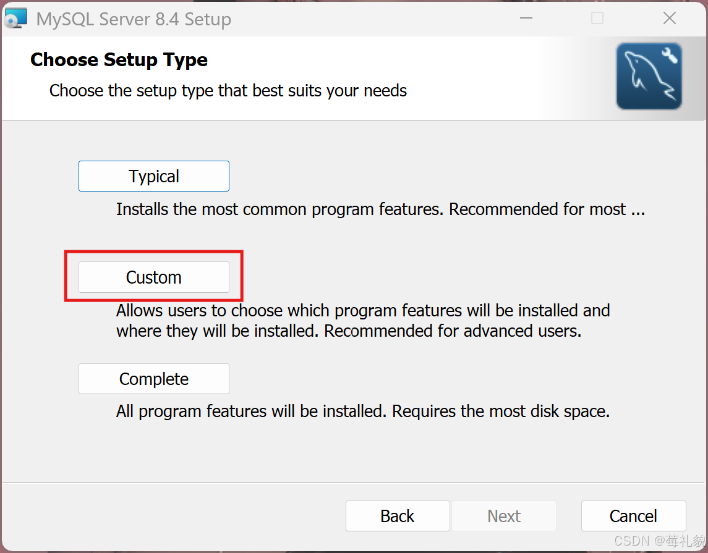
Task: Click the 'Allows users to choose which program features' text
Action: 363,321
